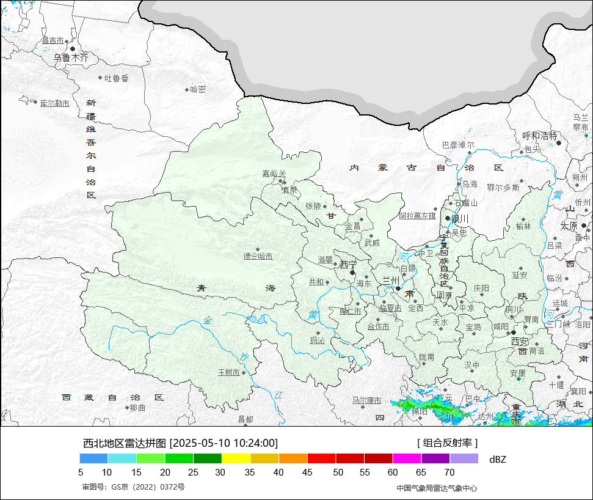Click the 西安 city label
Screen dimensions: 593x500
520,341
